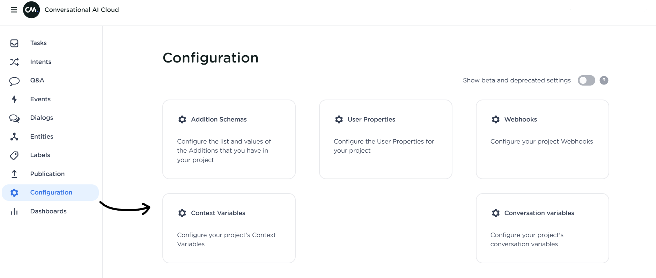Select Configuration in the sidebar
Viewport: 656px width, 278px height.
51,192
